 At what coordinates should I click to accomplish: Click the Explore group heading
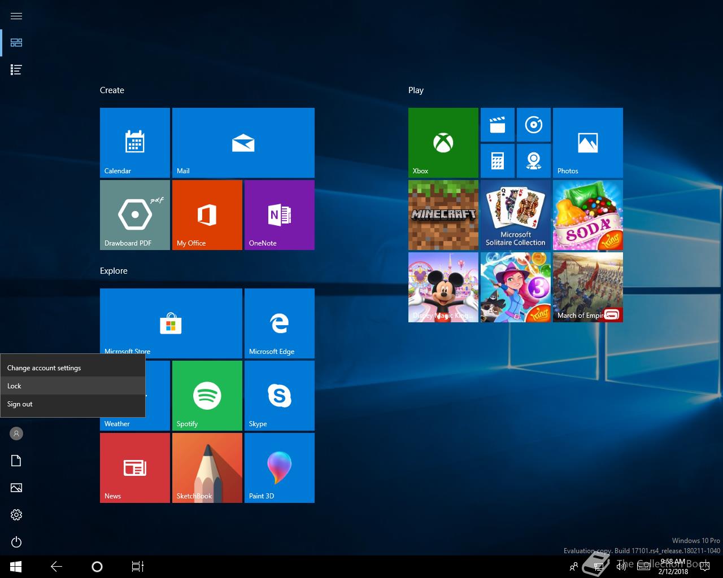tap(114, 271)
